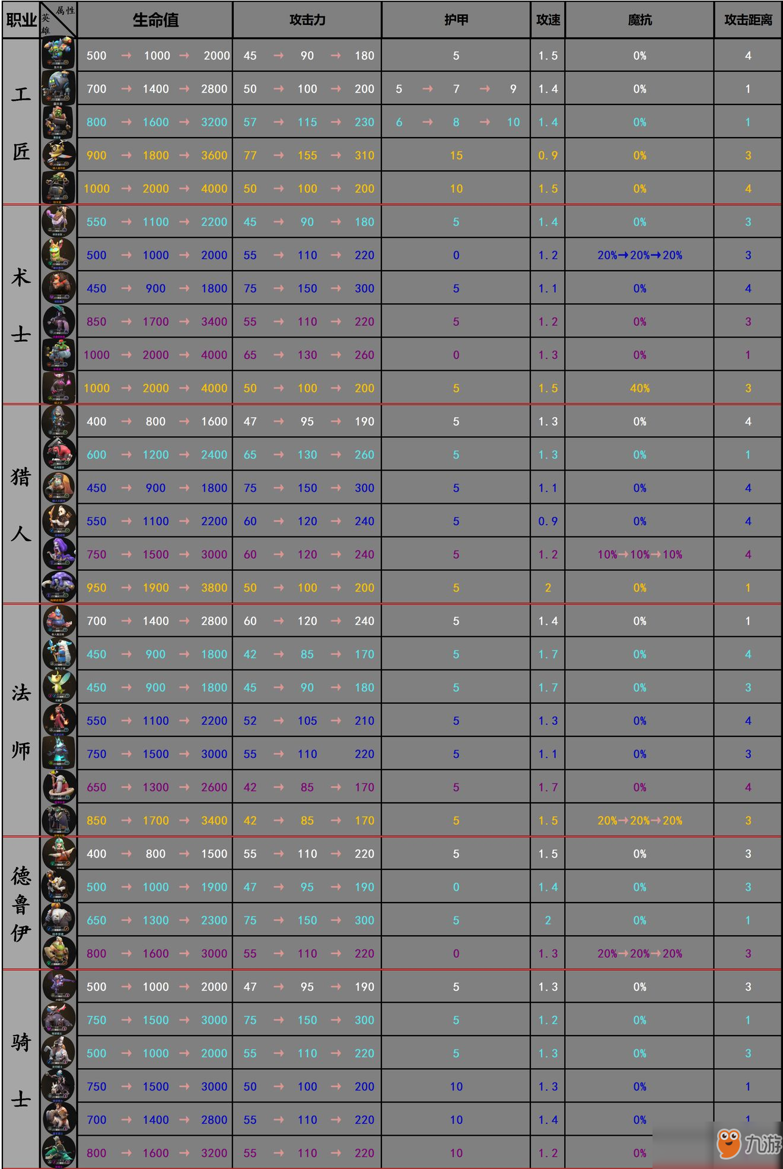The height and width of the screenshot is (1169, 783).
Task: Click 骑士 hero portrait beside cyan 750 → 1500 → 3000
Action: (x=59, y=1019)
